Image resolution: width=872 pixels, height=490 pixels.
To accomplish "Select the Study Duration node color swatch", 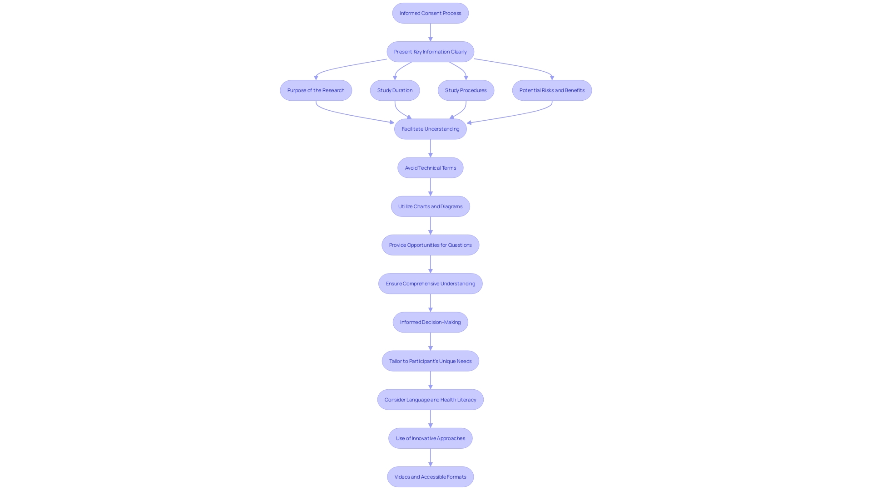I will [394, 90].
